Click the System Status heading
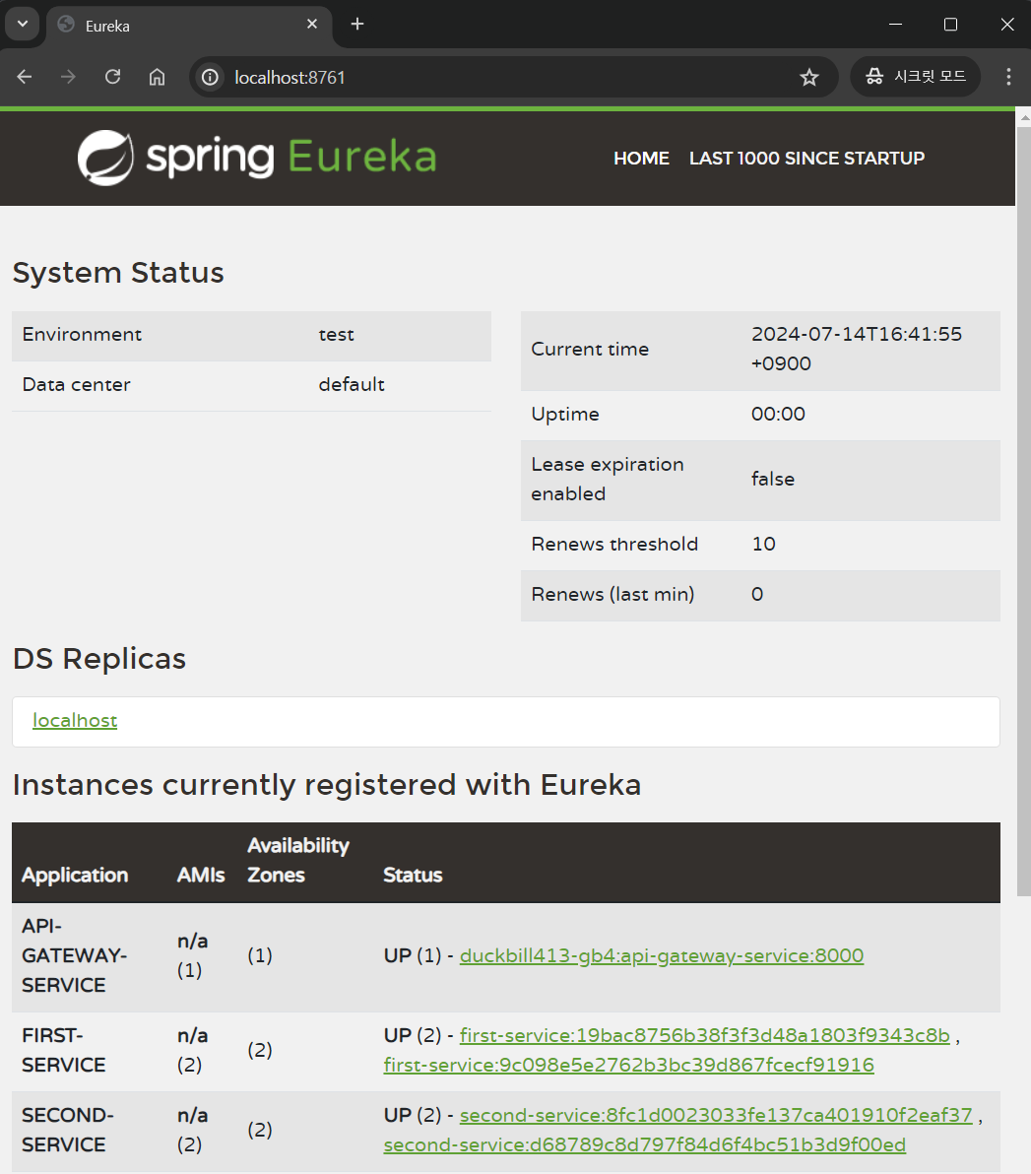This screenshot has height=1174, width=1031. 118,273
